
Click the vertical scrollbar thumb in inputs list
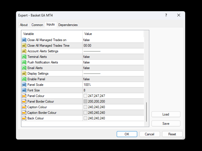(x=146, y=112)
